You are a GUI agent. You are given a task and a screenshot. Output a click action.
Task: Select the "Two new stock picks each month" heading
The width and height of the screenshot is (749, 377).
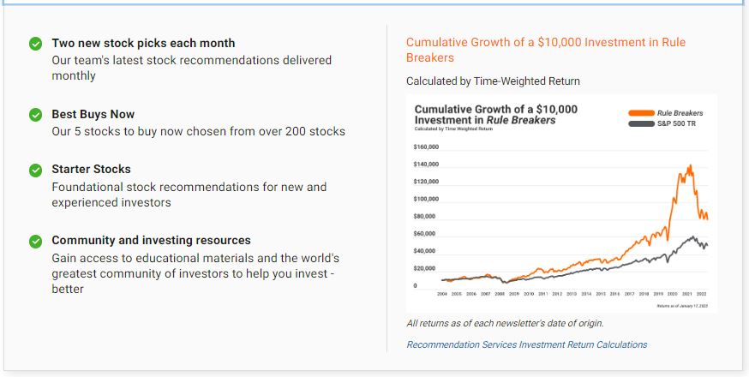tap(143, 43)
